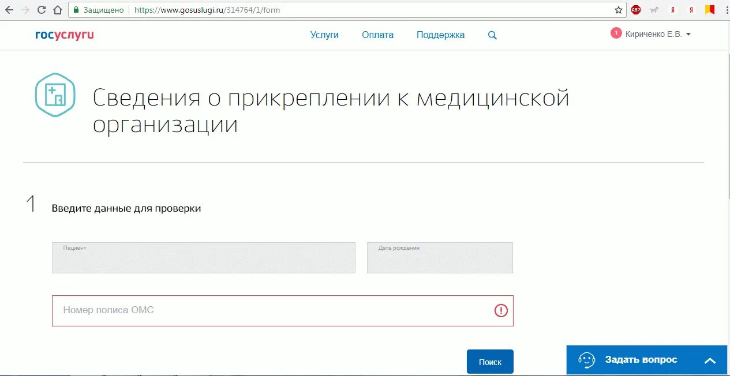Open the Оплата menu item
This screenshot has height=376, width=730.
[378, 35]
